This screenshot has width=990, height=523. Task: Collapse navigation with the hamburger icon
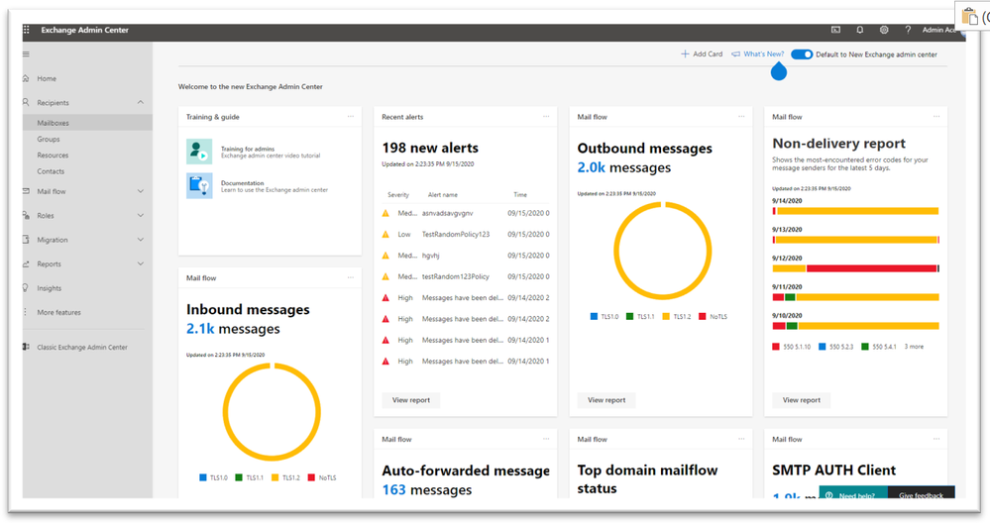[26, 54]
